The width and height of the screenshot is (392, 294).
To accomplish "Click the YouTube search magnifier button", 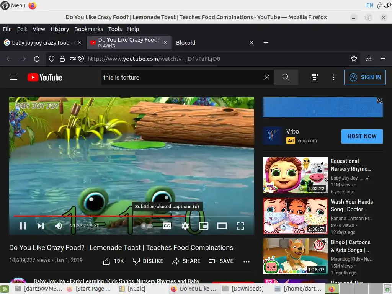I will point(286,77).
